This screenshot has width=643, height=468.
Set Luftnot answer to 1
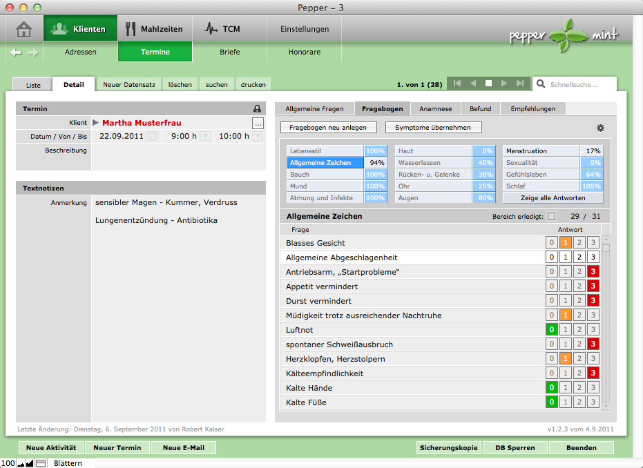click(x=565, y=330)
